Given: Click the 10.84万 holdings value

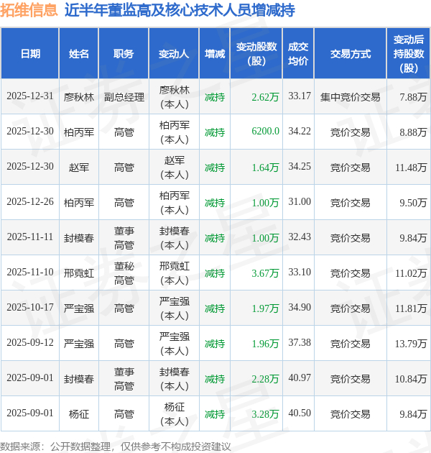Looking at the screenshot, I should click(x=411, y=379).
